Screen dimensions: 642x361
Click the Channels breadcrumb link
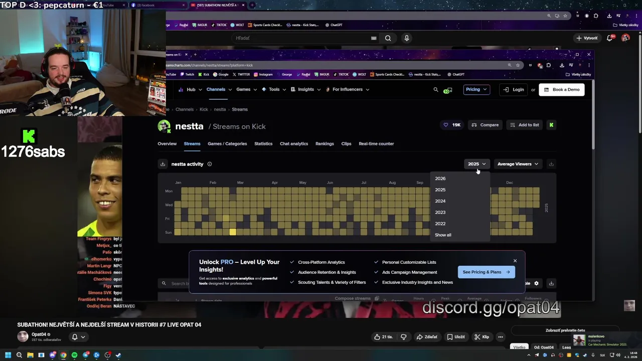pyautogui.click(x=185, y=109)
